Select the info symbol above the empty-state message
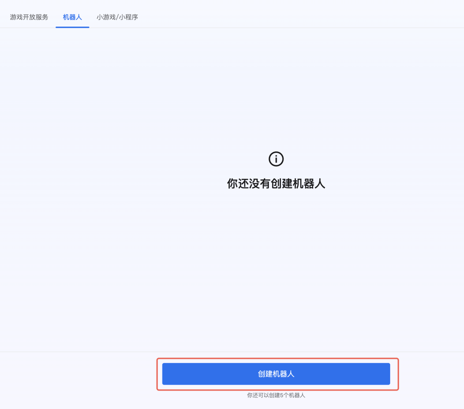The height and width of the screenshot is (409, 464). [276, 159]
